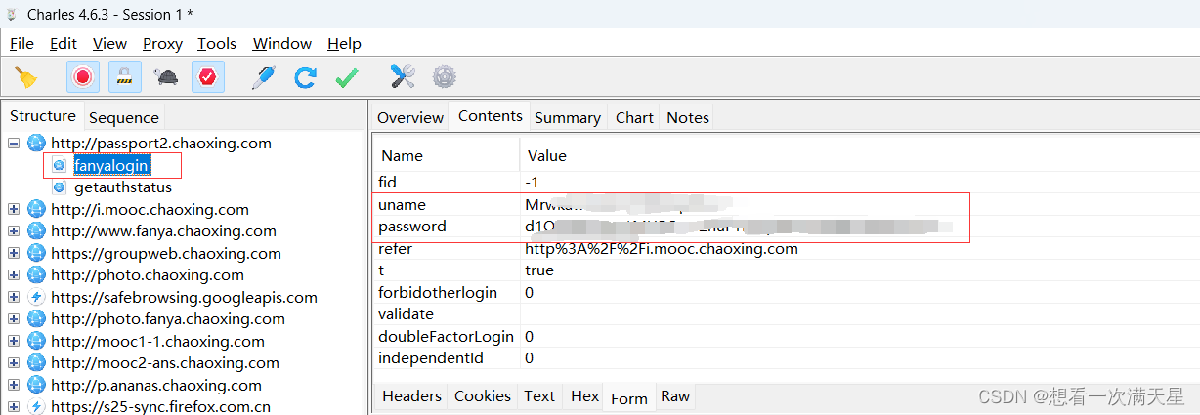Open the Help menu
Viewport: 1200px width, 415px height.
click(344, 43)
